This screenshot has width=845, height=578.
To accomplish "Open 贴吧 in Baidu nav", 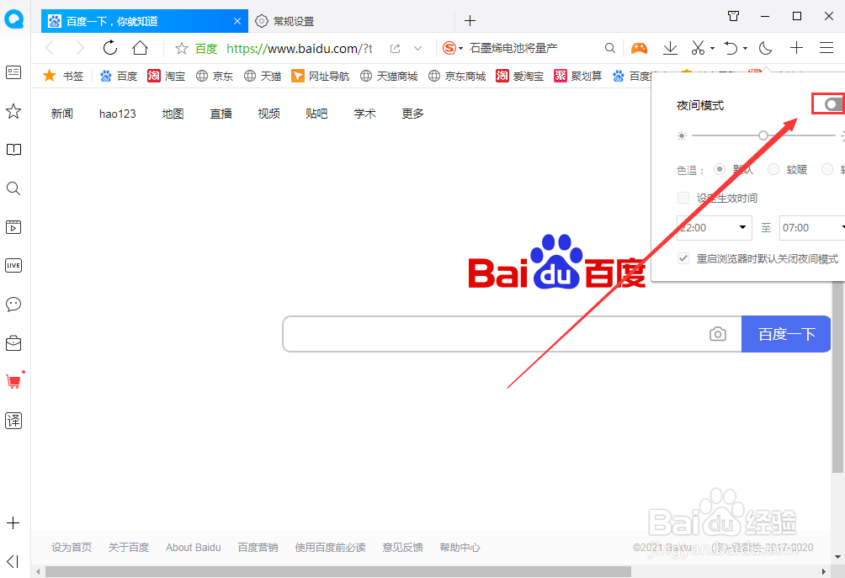I will coord(316,114).
